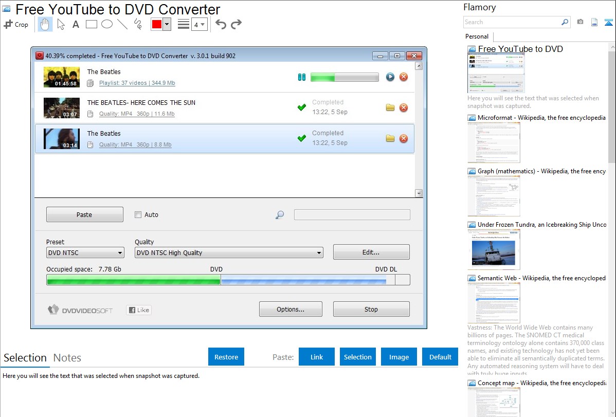Open folder for the 8.8 Mb Beatles video

[x=390, y=138]
